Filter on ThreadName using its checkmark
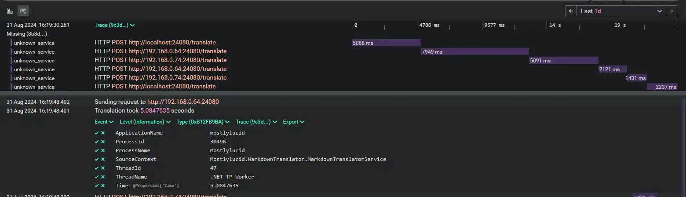Screen dimensions: 686x197 click(x=97, y=177)
